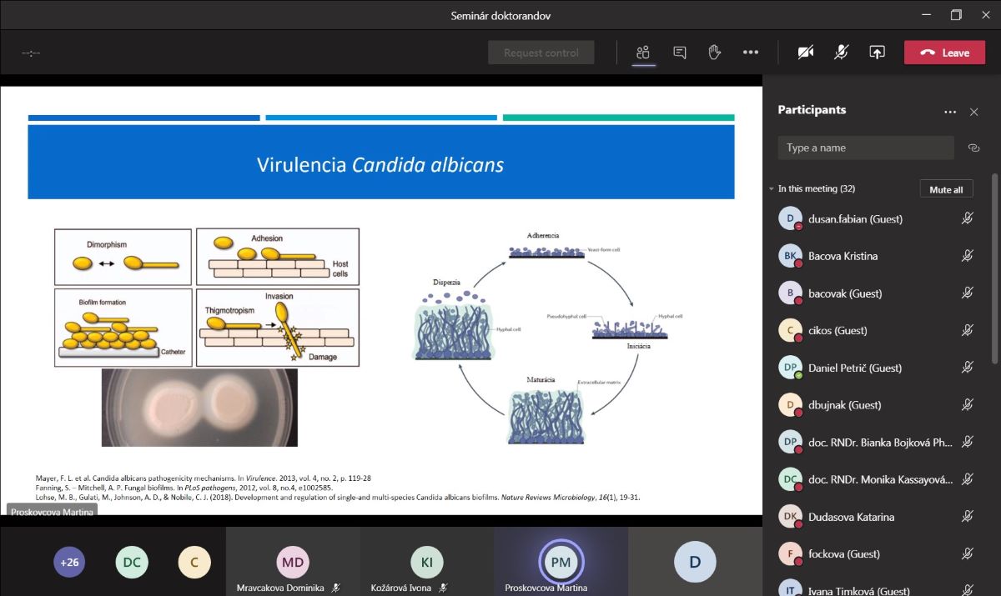Select Dudasova Katarina in participant list
This screenshot has width=1001, height=596.
pyautogui.click(x=851, y=517)
